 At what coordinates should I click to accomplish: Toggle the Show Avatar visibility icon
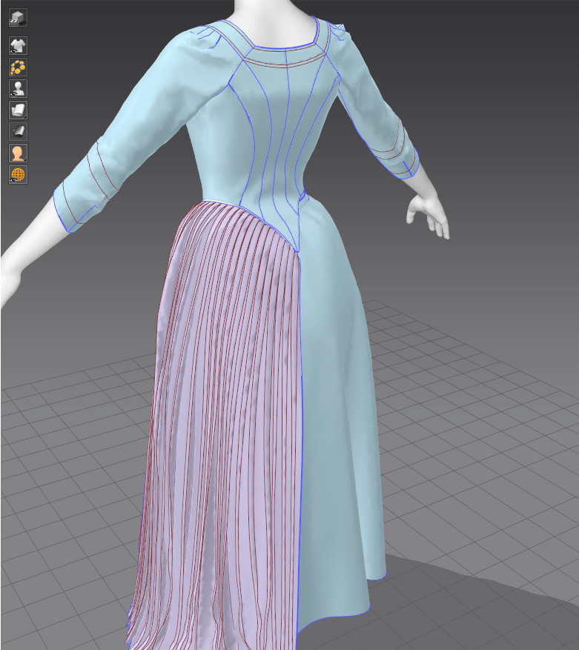18,89
